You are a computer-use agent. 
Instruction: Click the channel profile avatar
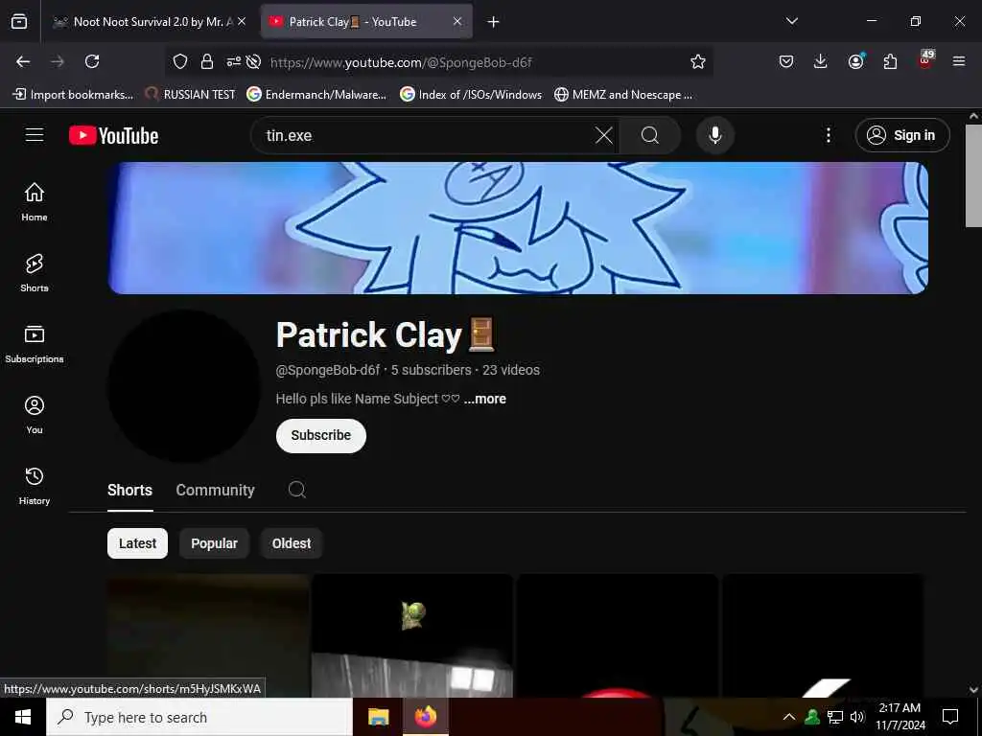[184, 385]
